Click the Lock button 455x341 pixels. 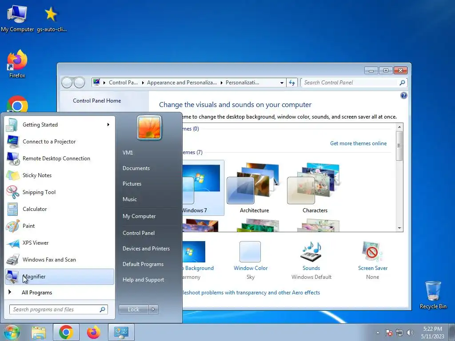pyautogui.click(x=133, y=309)
